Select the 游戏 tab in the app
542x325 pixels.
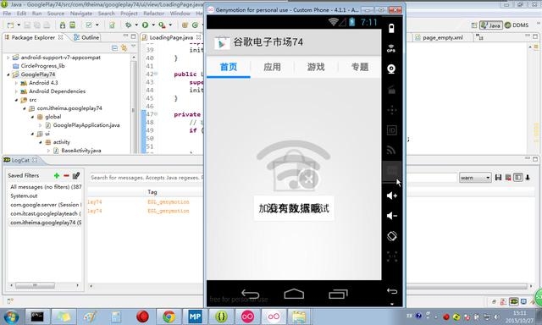click(x=316, y=67)
